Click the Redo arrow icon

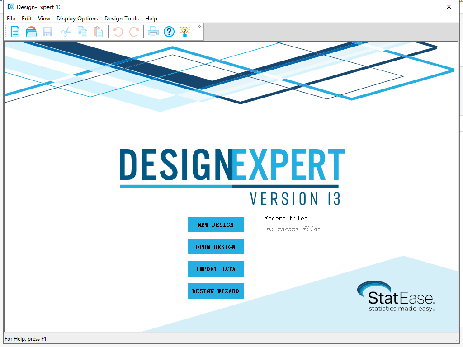point(134,32)
